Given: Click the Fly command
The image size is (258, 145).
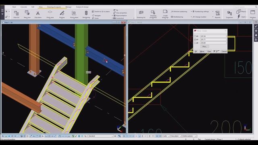Looking at the screenshot, I should tap(116, 10).
